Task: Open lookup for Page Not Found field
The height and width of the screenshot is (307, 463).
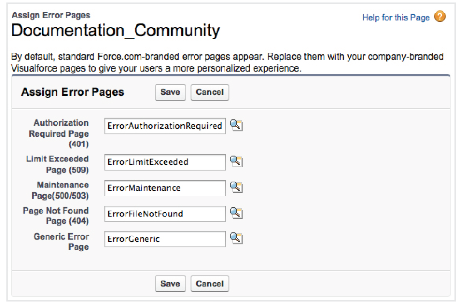Action: (x=236, y=213)
